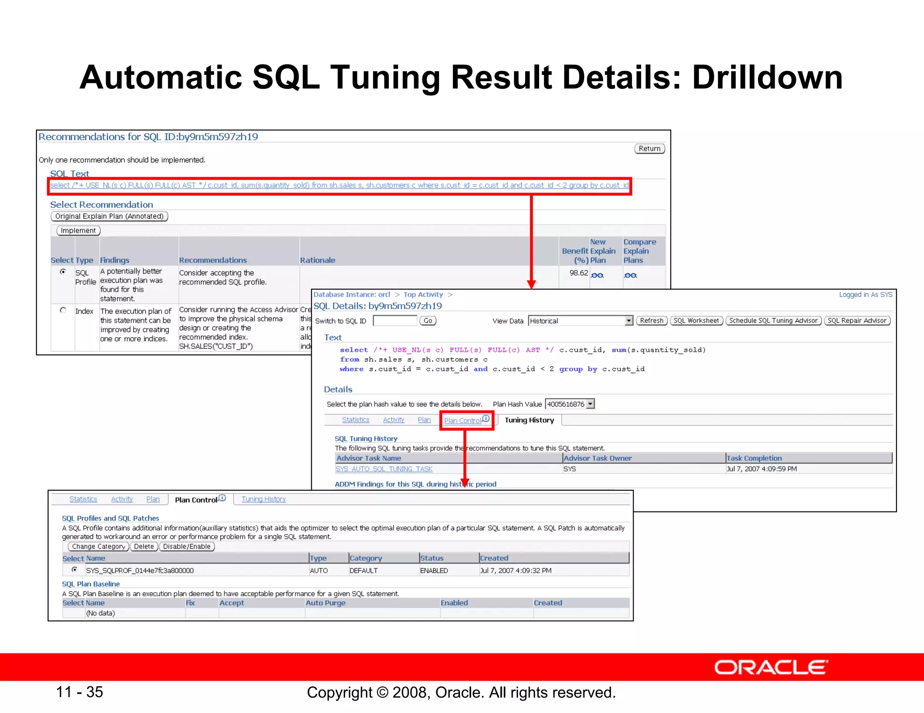The image size is (924, 713).
Task: Click the Category column header in profiles table
Action: (x=365, y=558)
